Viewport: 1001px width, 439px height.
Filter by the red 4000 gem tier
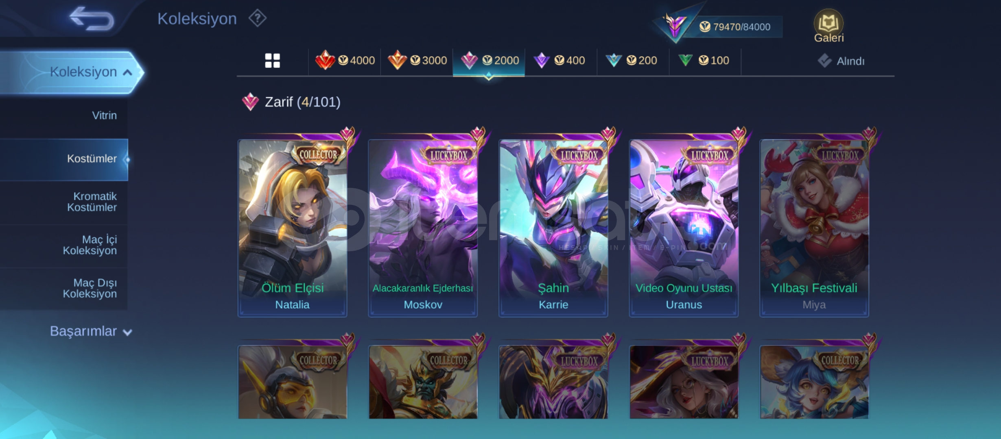pos(345,61)
